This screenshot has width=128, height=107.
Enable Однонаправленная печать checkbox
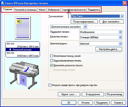coord(51,61)
